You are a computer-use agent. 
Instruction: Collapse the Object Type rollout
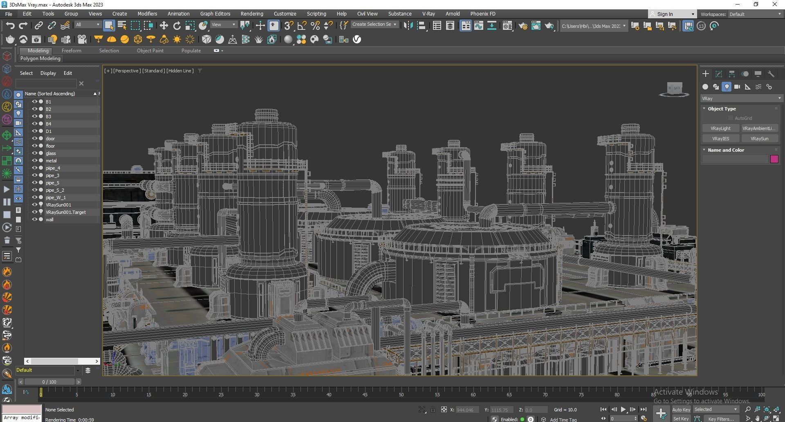pyautogui.click(x=721, y=109)
